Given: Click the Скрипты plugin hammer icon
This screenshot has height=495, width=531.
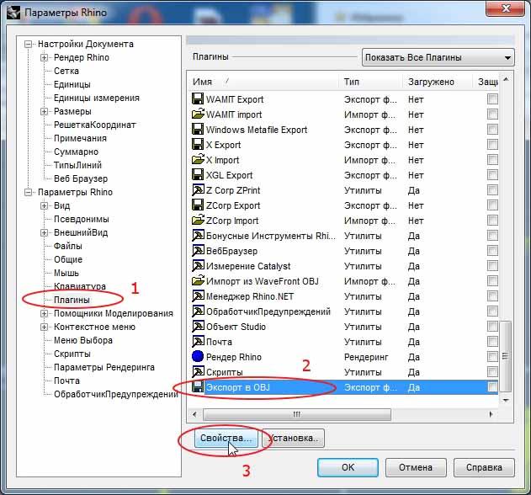Looking at the screenshot, I should coord(198,371).
